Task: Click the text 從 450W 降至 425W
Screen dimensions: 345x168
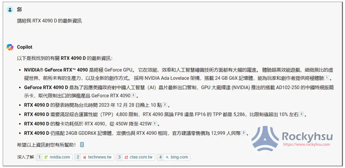Action: tap(130, 124)
